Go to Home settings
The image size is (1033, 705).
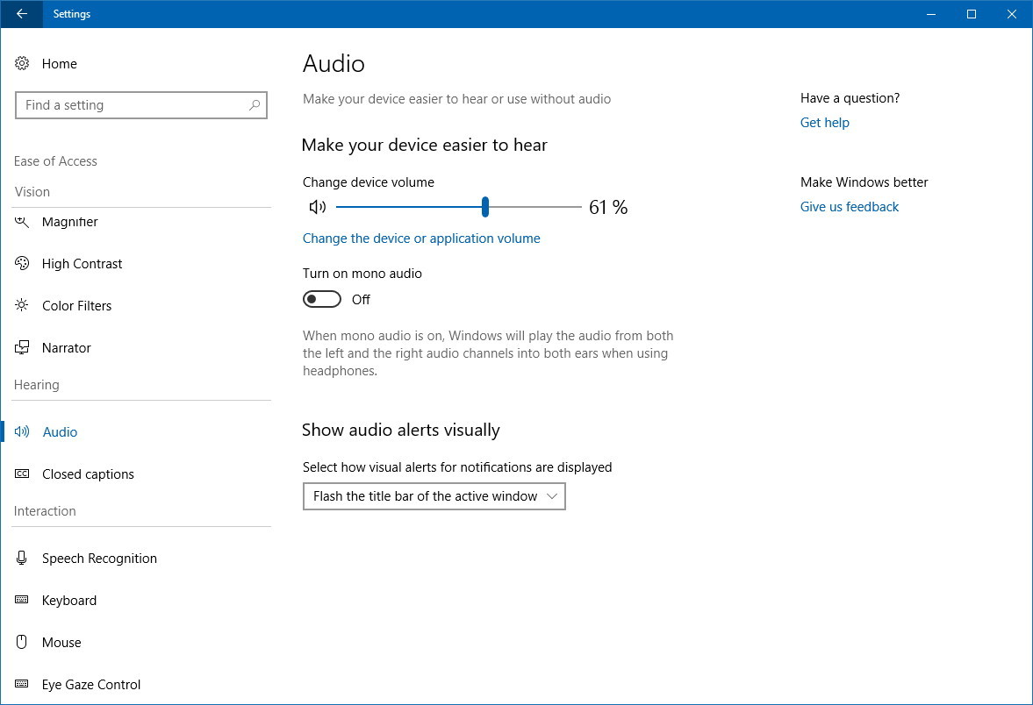click(x=60, y=64)
